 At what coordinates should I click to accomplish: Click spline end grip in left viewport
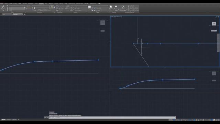click(x=99, y=60)
